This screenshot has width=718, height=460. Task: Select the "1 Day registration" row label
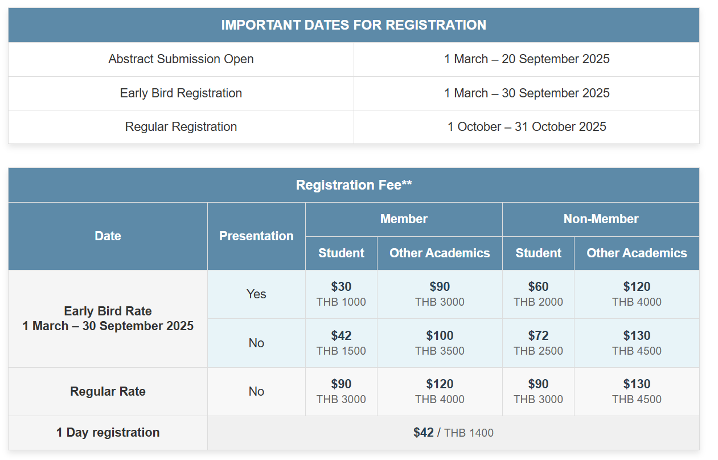coord(108,433)
